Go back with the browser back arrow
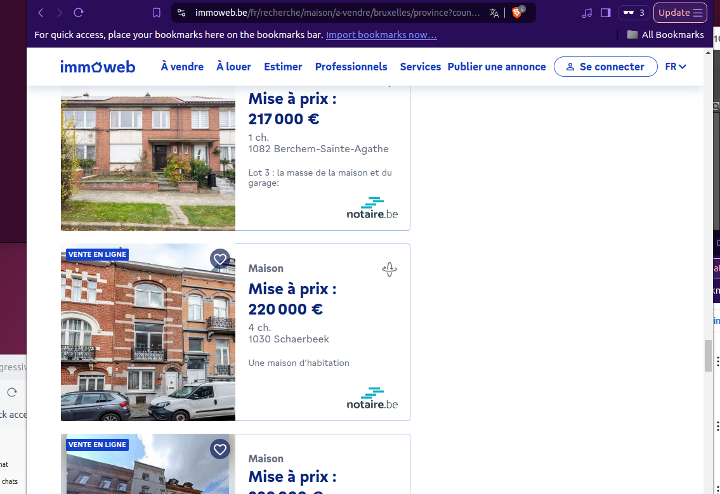The image size is (720, 494). point(41,13)
